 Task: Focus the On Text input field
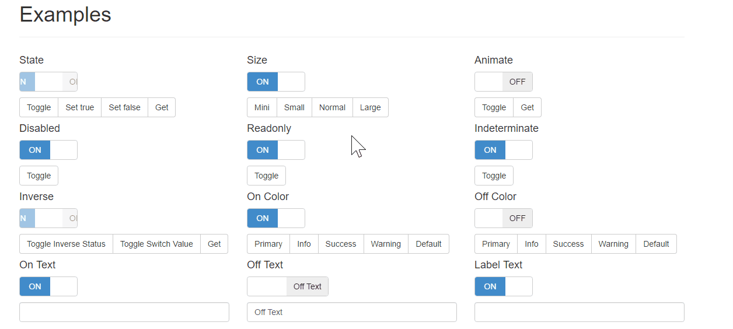click(x=124, y=312)
